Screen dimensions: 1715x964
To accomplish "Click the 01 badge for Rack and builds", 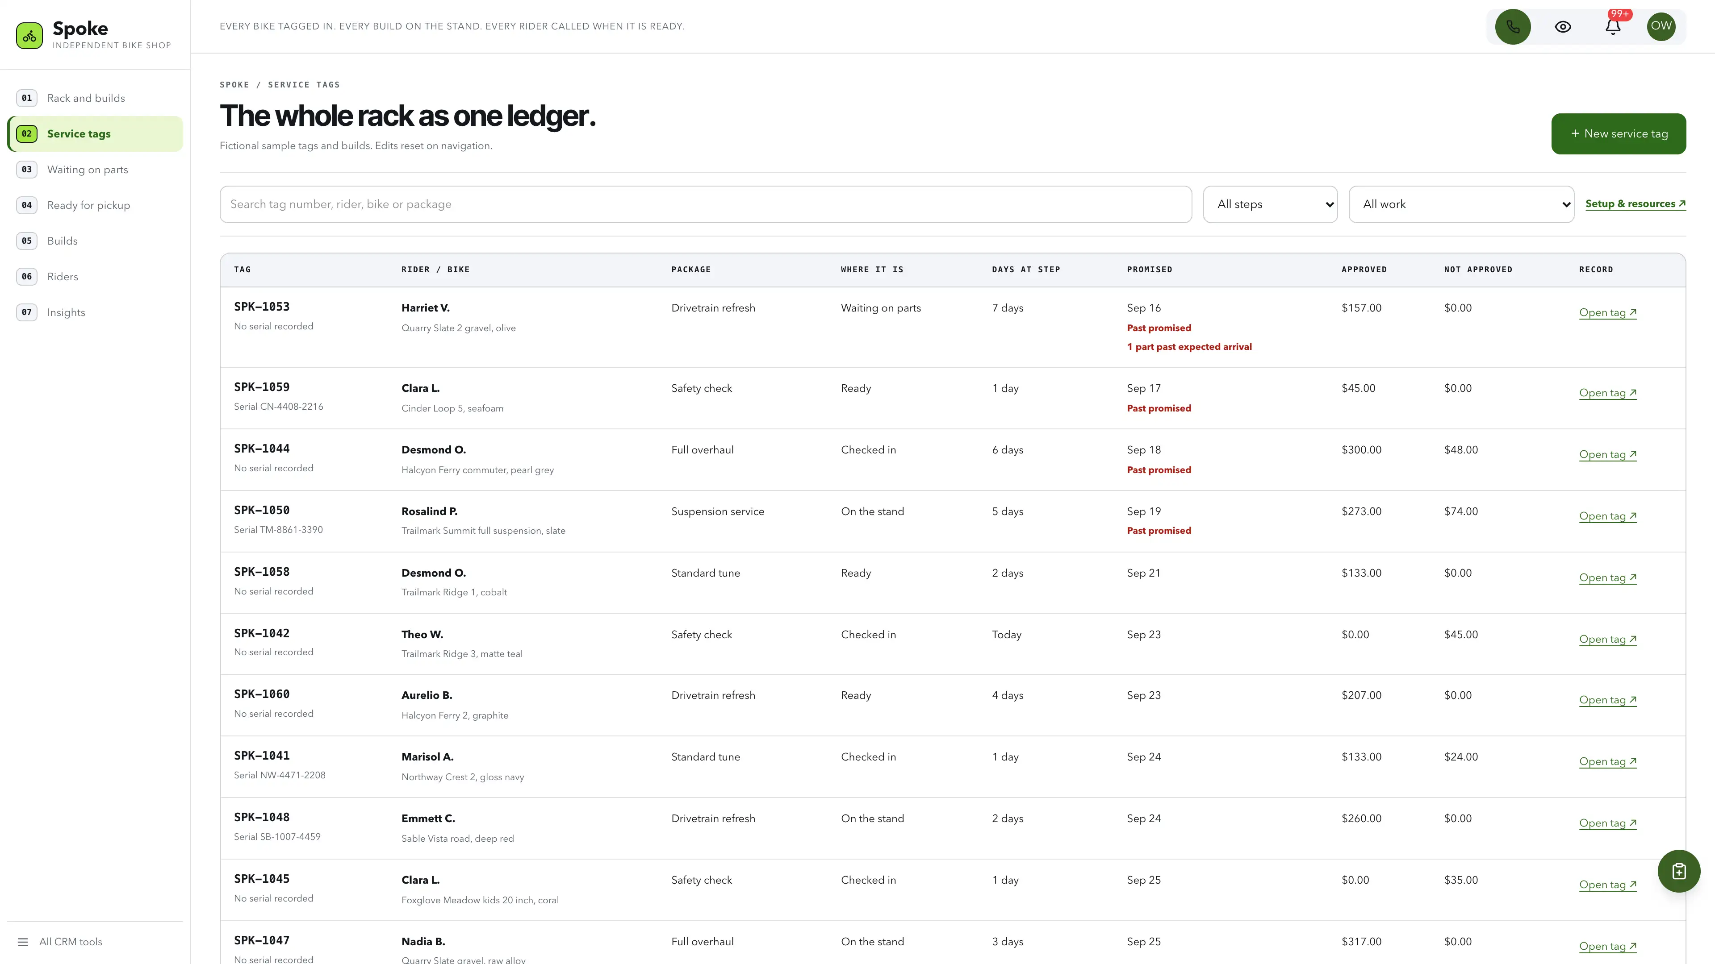I will tap(27, 98).
